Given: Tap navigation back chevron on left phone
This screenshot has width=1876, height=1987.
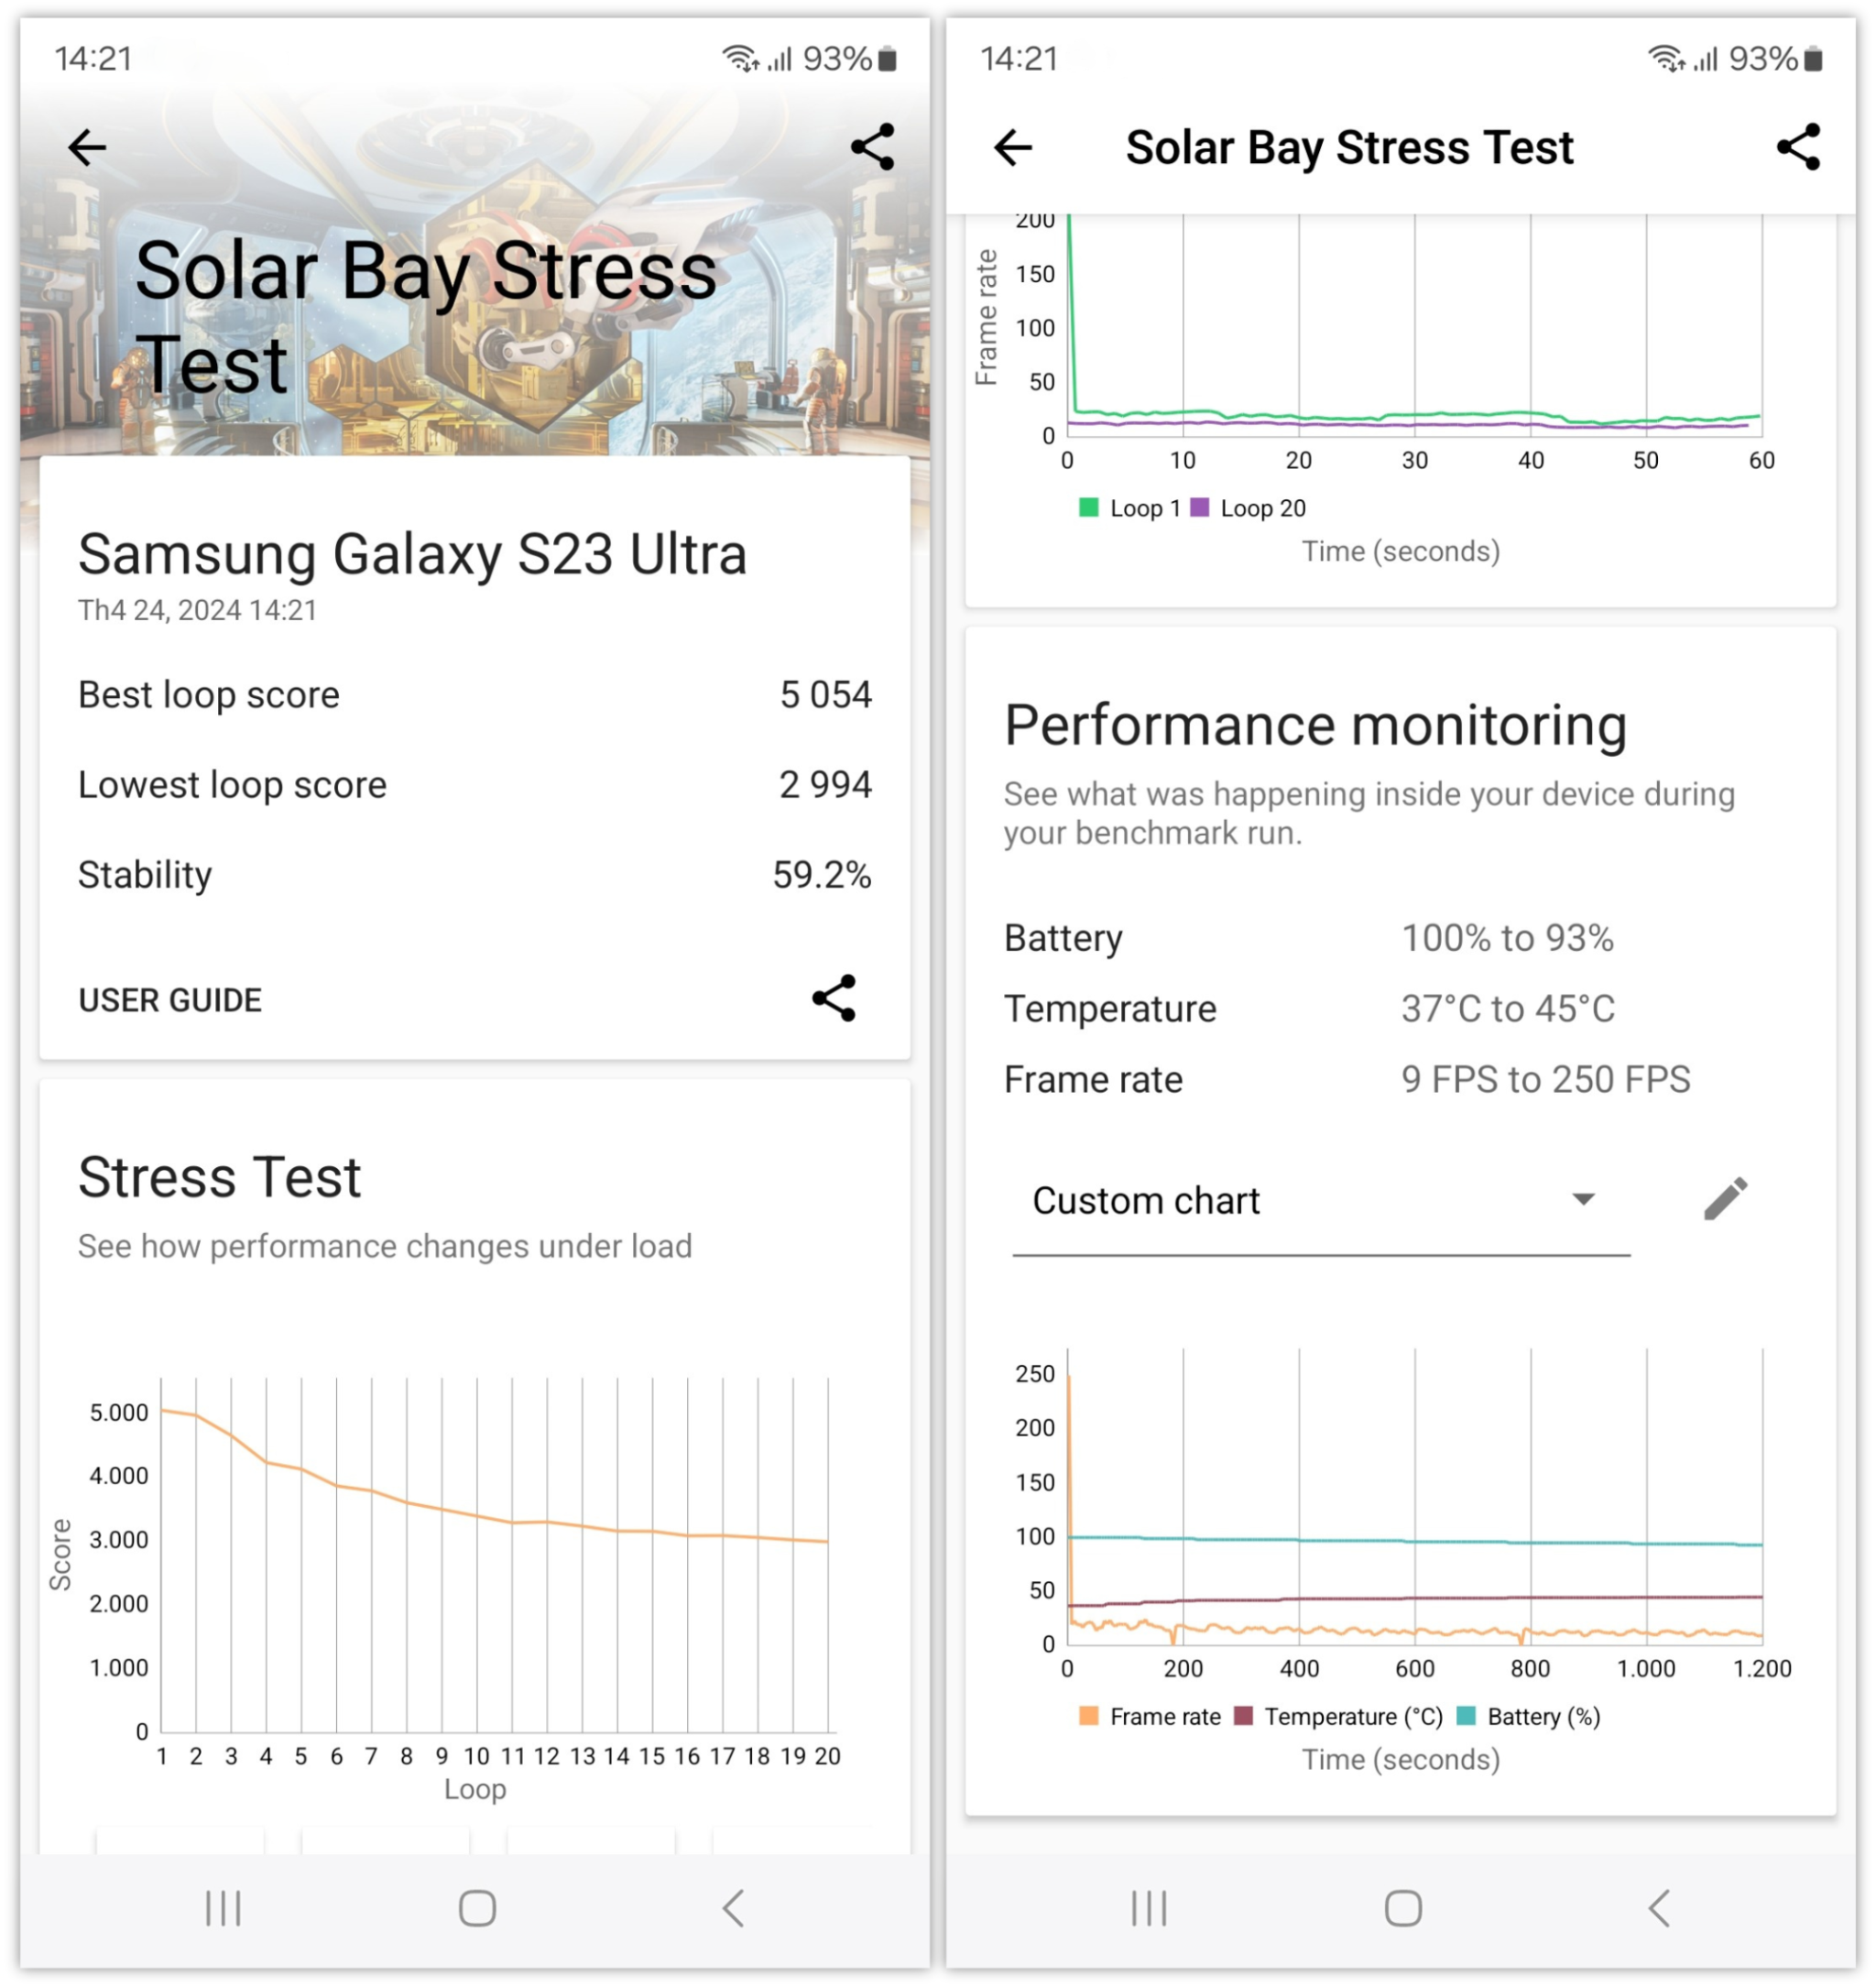Looking at the screenshot, I should 733,1908.
